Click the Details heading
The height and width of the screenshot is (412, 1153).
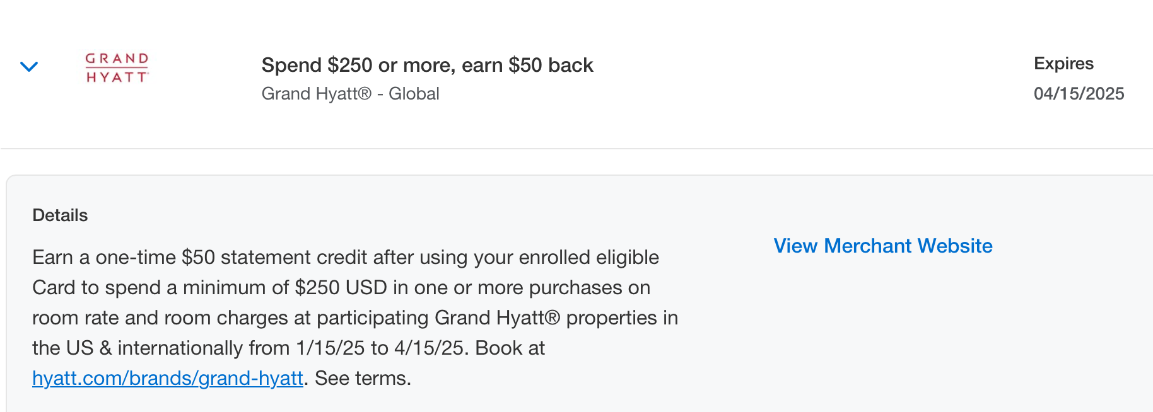60,215
